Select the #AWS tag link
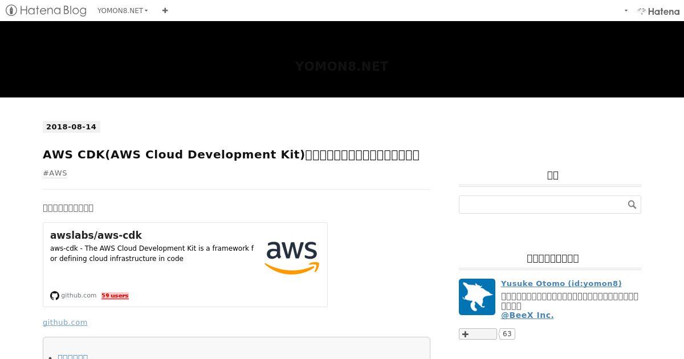This screenshot has height=359, width=684. tap(55, 173)
